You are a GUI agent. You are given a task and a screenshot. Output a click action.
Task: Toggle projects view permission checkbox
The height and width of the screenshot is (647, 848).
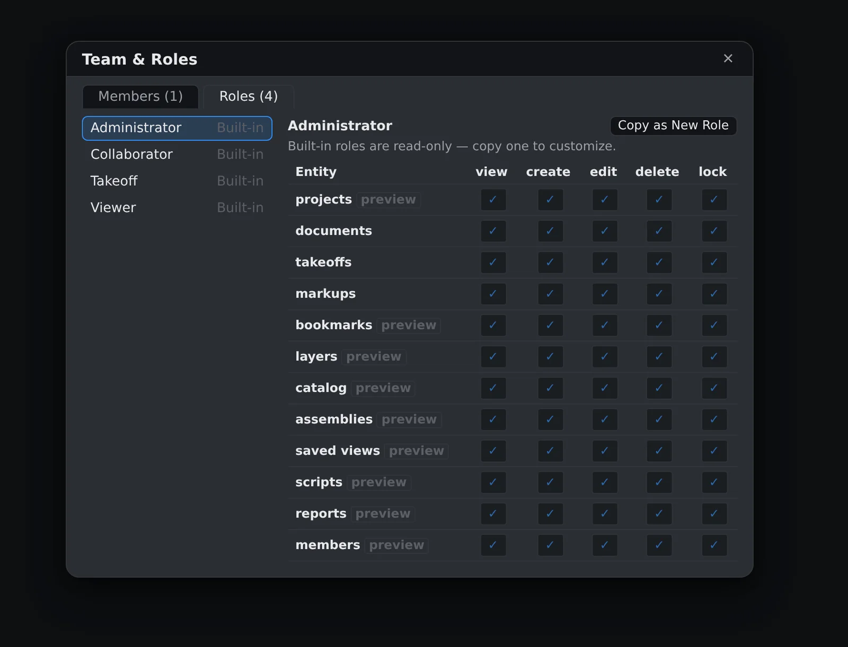coord(493,200)
